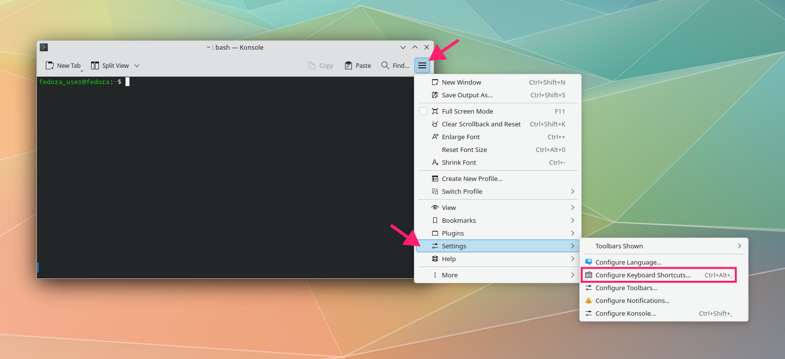This screenshot has height=359, width=785.
Task: Click the Ctrl+Shift+N shortcut text
Action: point(547,82)
